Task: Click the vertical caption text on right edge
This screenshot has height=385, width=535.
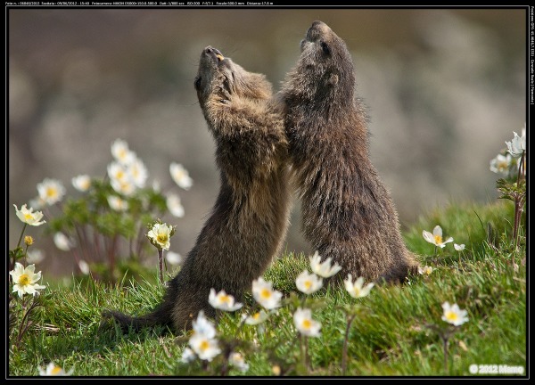Action: click(x=531, y=53)
